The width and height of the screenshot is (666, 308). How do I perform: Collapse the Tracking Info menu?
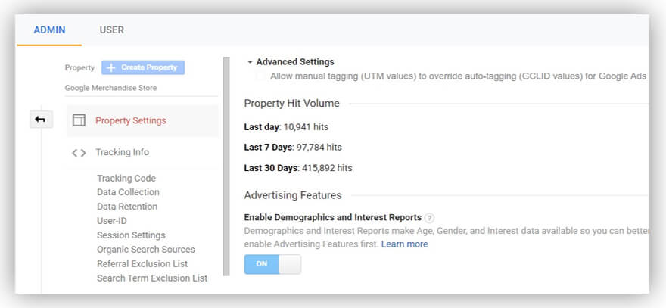(x=122, y=152)
